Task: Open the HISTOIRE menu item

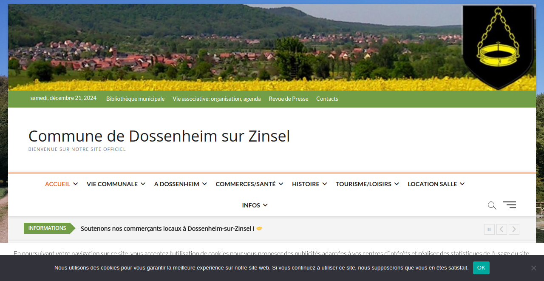Action: [x=306, y=184]
